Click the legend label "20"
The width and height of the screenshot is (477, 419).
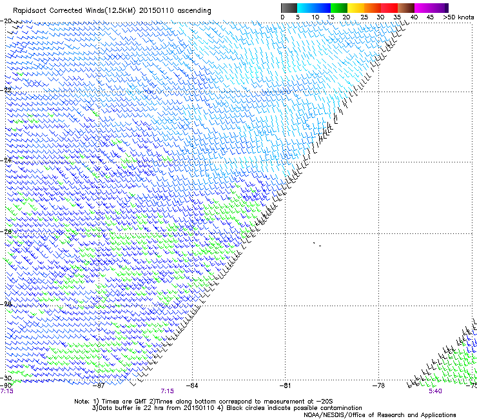tap(346, 17)
